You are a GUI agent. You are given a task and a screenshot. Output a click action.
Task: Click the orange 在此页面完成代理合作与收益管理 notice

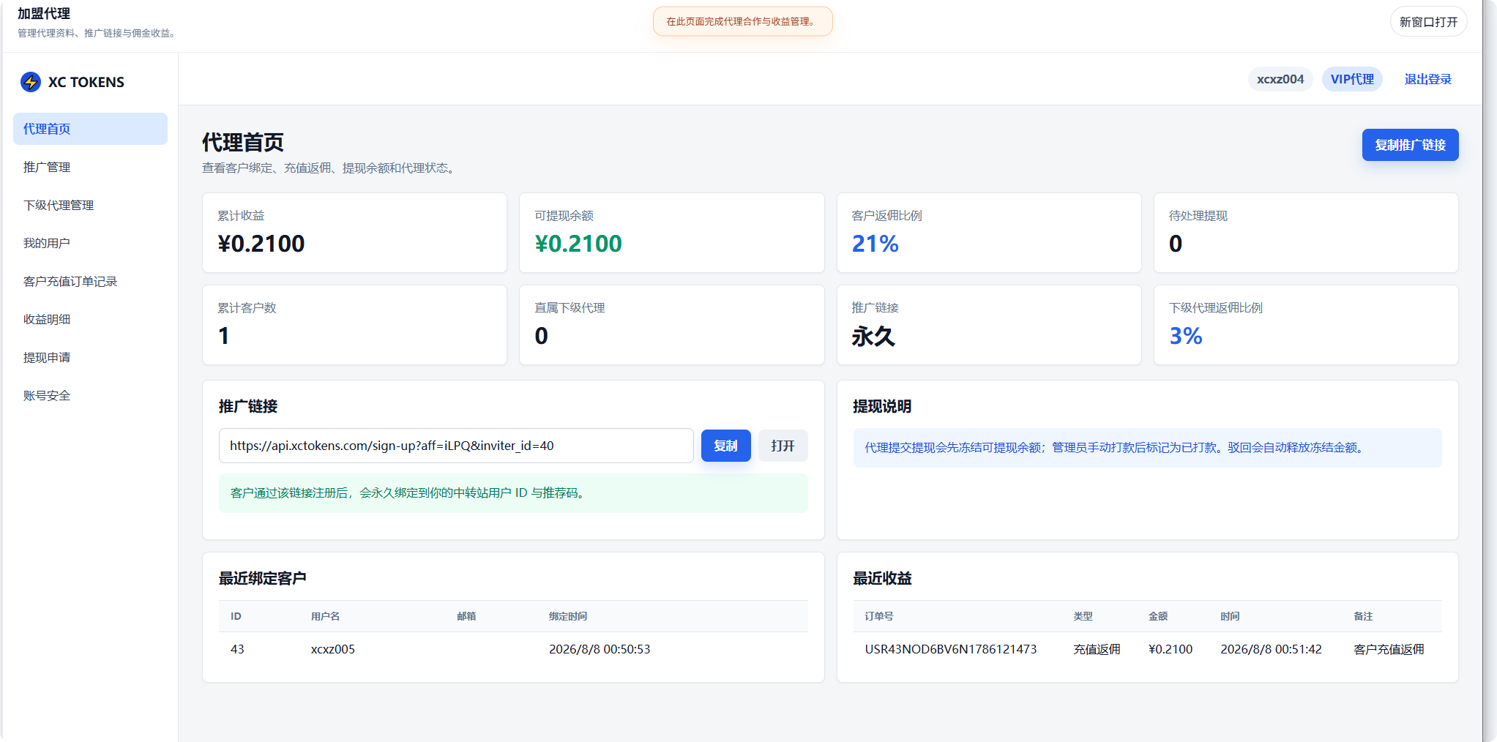coord(742,21)
